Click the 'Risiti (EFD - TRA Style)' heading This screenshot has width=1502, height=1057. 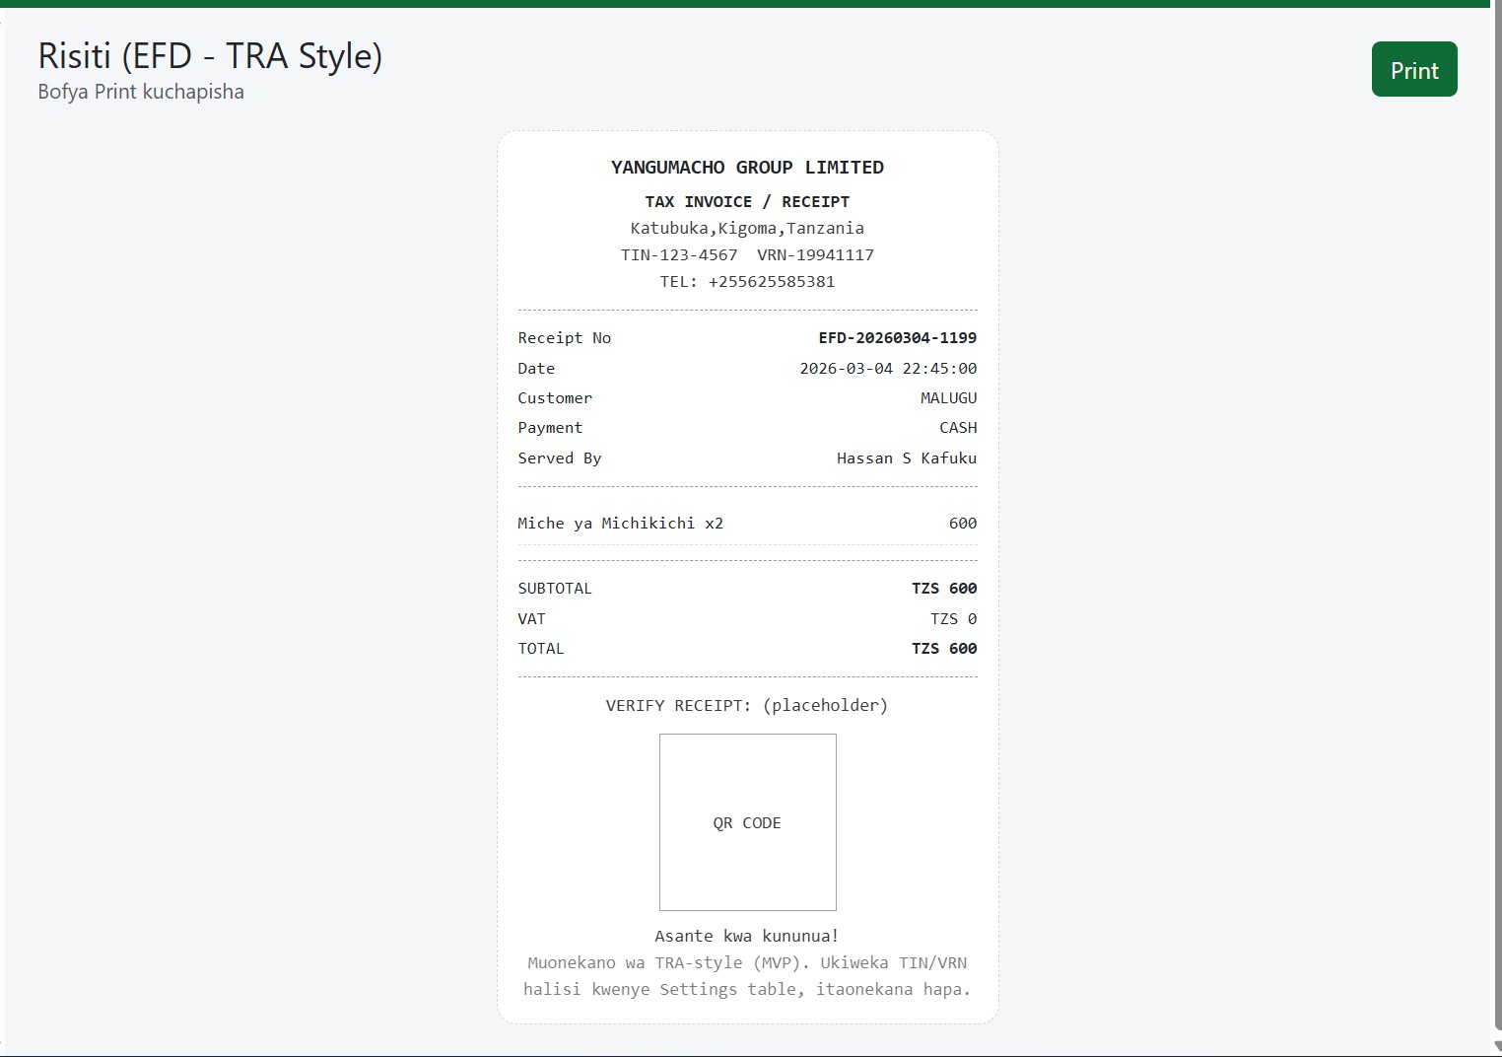[x=210, y=56]
